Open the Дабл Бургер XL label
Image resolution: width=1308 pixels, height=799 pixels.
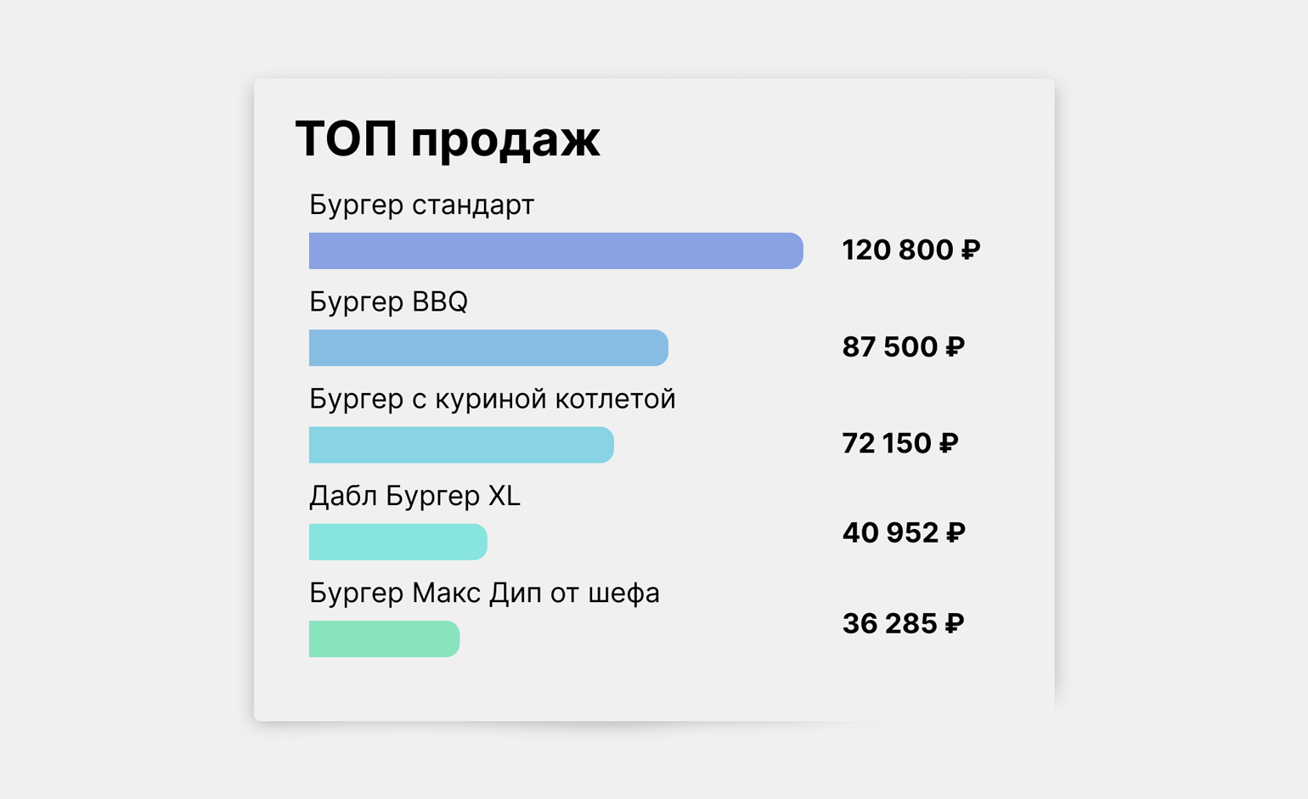point(414,496)
